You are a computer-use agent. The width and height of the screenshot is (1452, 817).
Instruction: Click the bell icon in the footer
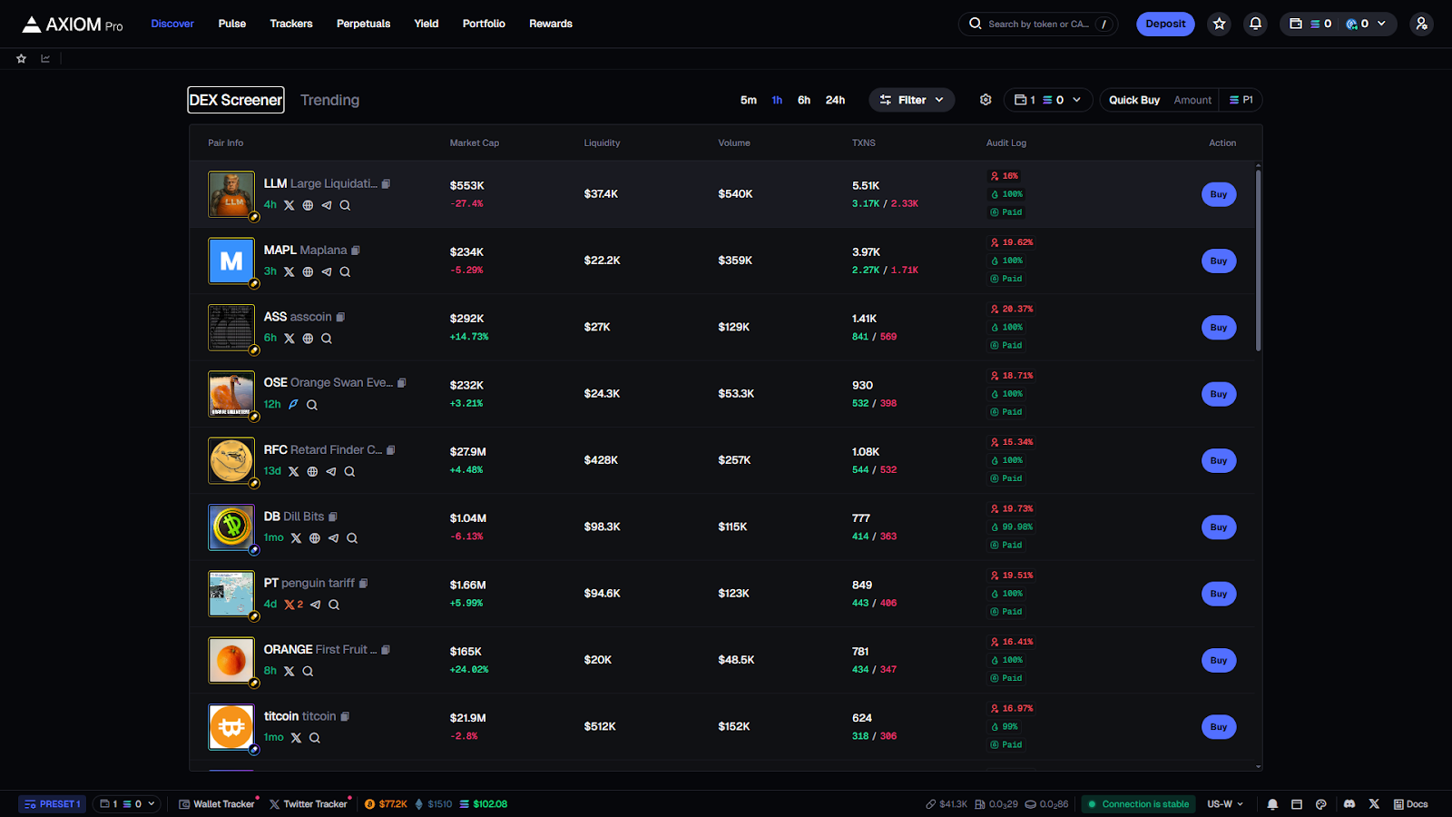tap(1272, 804)
